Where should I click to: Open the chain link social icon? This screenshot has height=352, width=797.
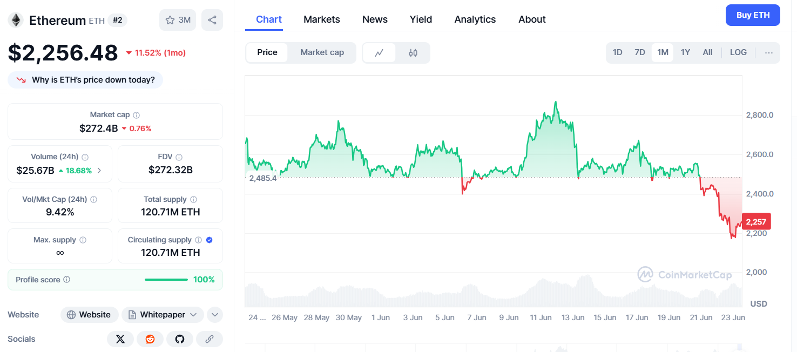(210, 339)
